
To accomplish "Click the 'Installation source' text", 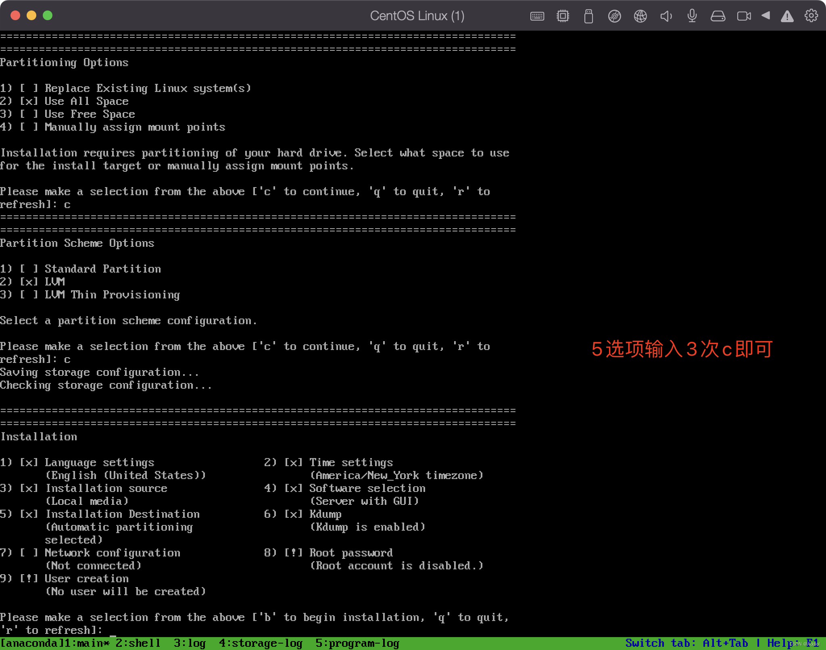I will click(x=106, y=488).
